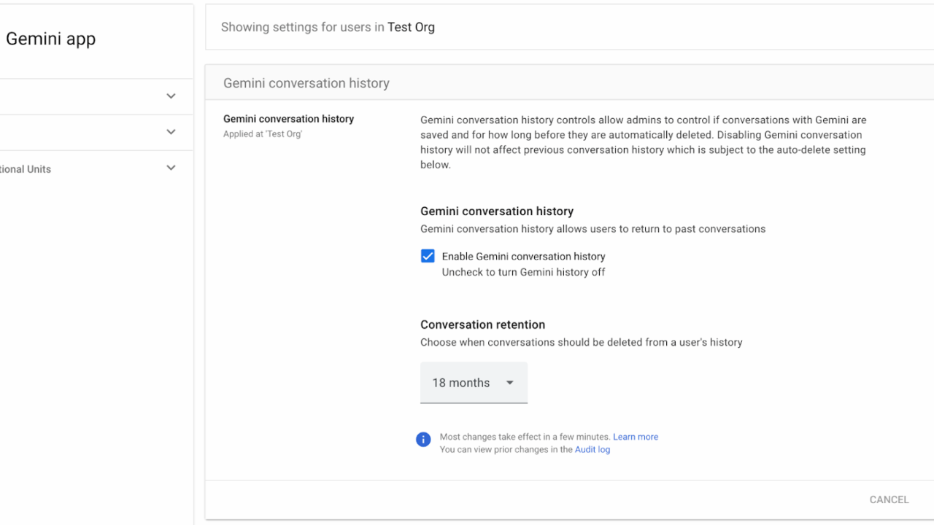Click the Organizational Units sidebar label
The width and height of the screenshot is (934, 525).
(x=26, y=169)
